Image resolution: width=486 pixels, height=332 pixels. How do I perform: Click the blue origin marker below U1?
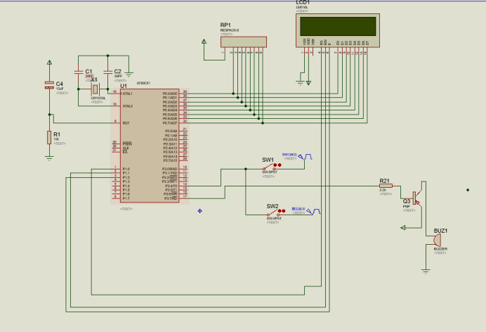coord(200,211)
